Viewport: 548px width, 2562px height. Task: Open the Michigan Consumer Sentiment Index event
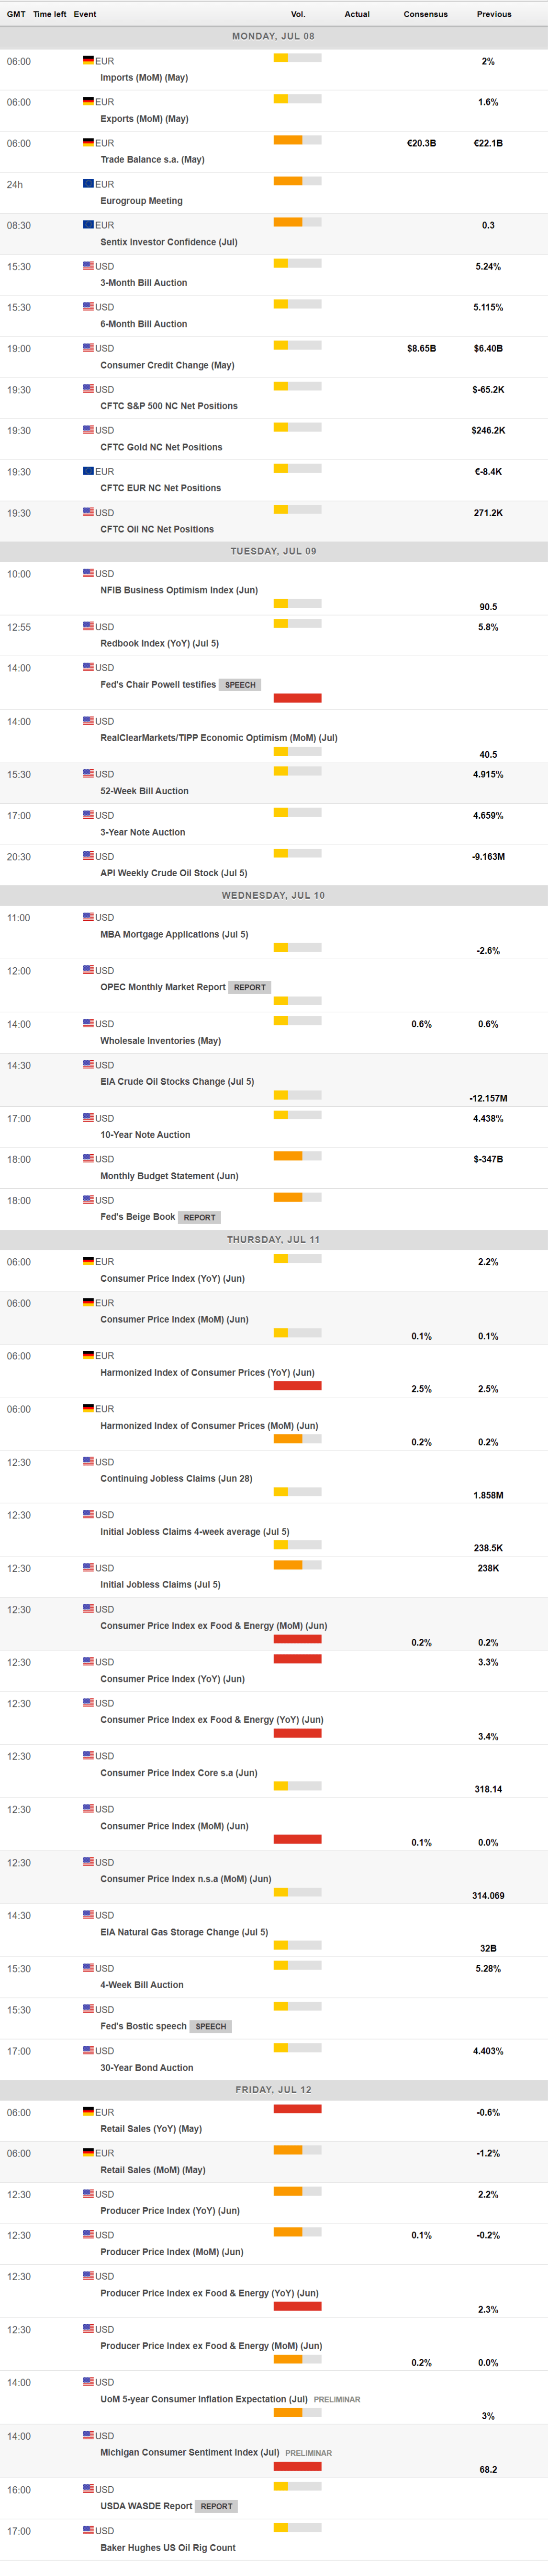pos(190,2453)
